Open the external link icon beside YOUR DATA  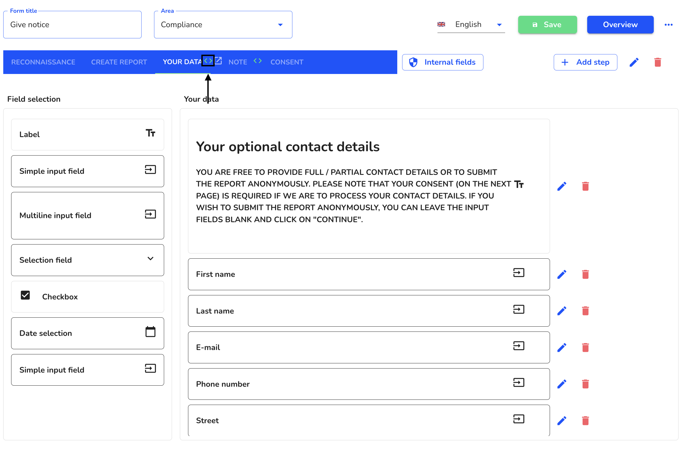coord(218,61)
